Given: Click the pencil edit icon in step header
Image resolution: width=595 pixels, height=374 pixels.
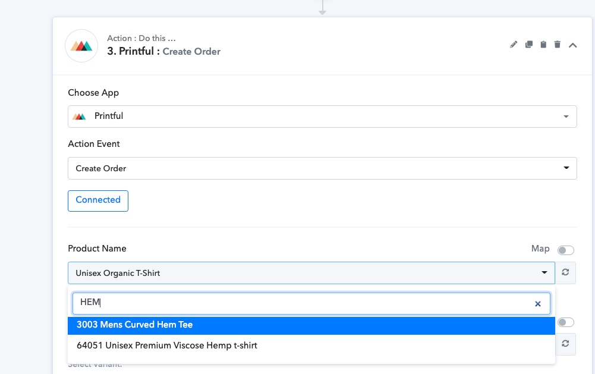Looking at the screenshot, I should point(514,45).
